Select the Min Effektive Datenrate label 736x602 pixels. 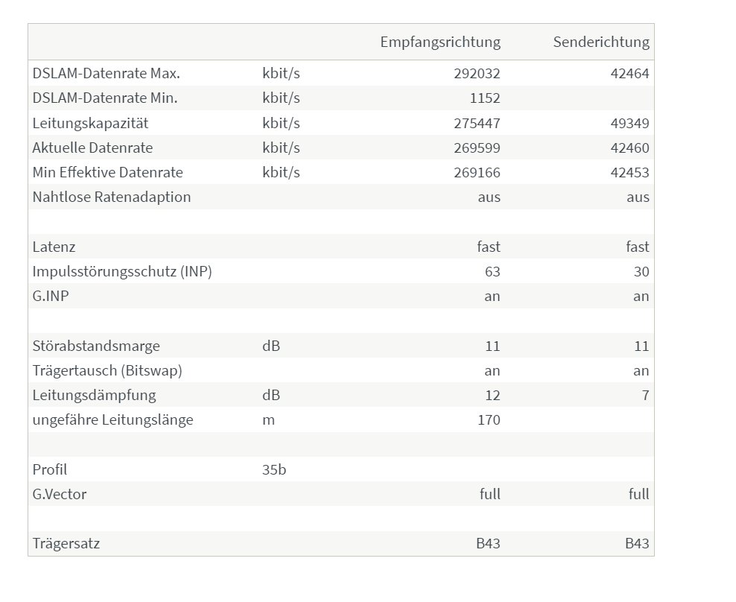[x=107, y=172]
